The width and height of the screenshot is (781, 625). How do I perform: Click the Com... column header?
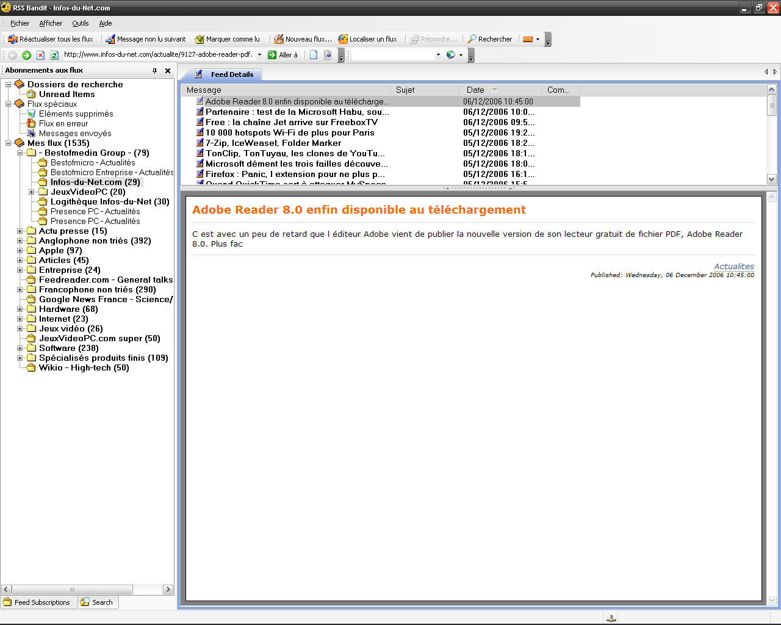pyautogui.click(x=561, y=90)
